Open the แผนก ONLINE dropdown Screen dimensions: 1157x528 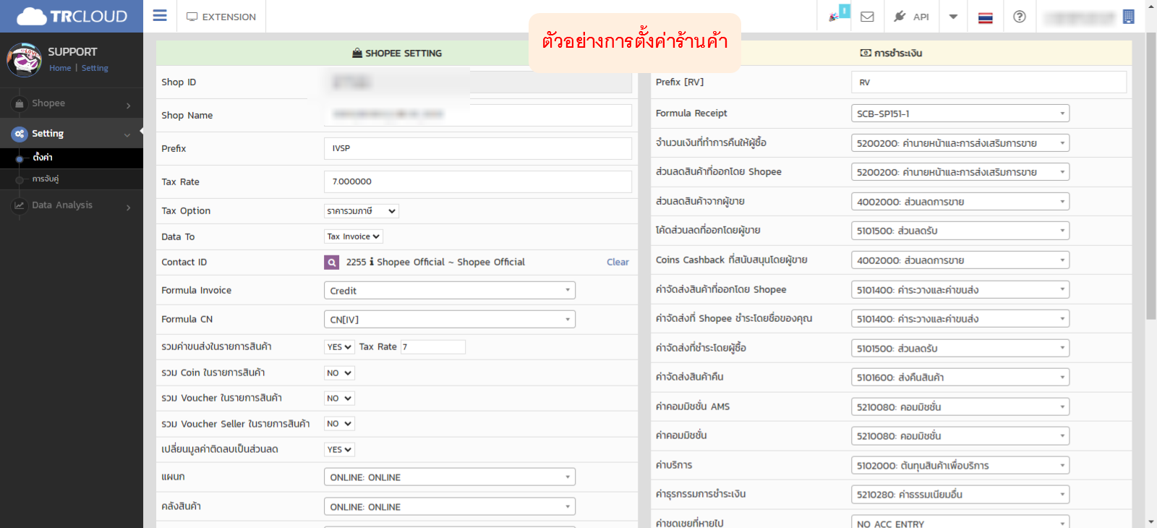pyautogui.click(x=449, y=477)
